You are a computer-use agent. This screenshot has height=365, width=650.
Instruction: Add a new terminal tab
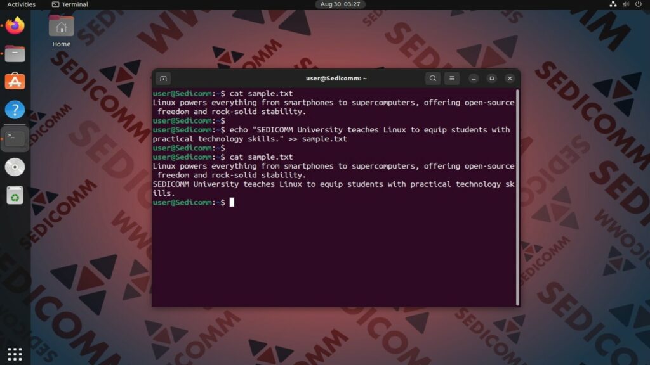[163, 78]
